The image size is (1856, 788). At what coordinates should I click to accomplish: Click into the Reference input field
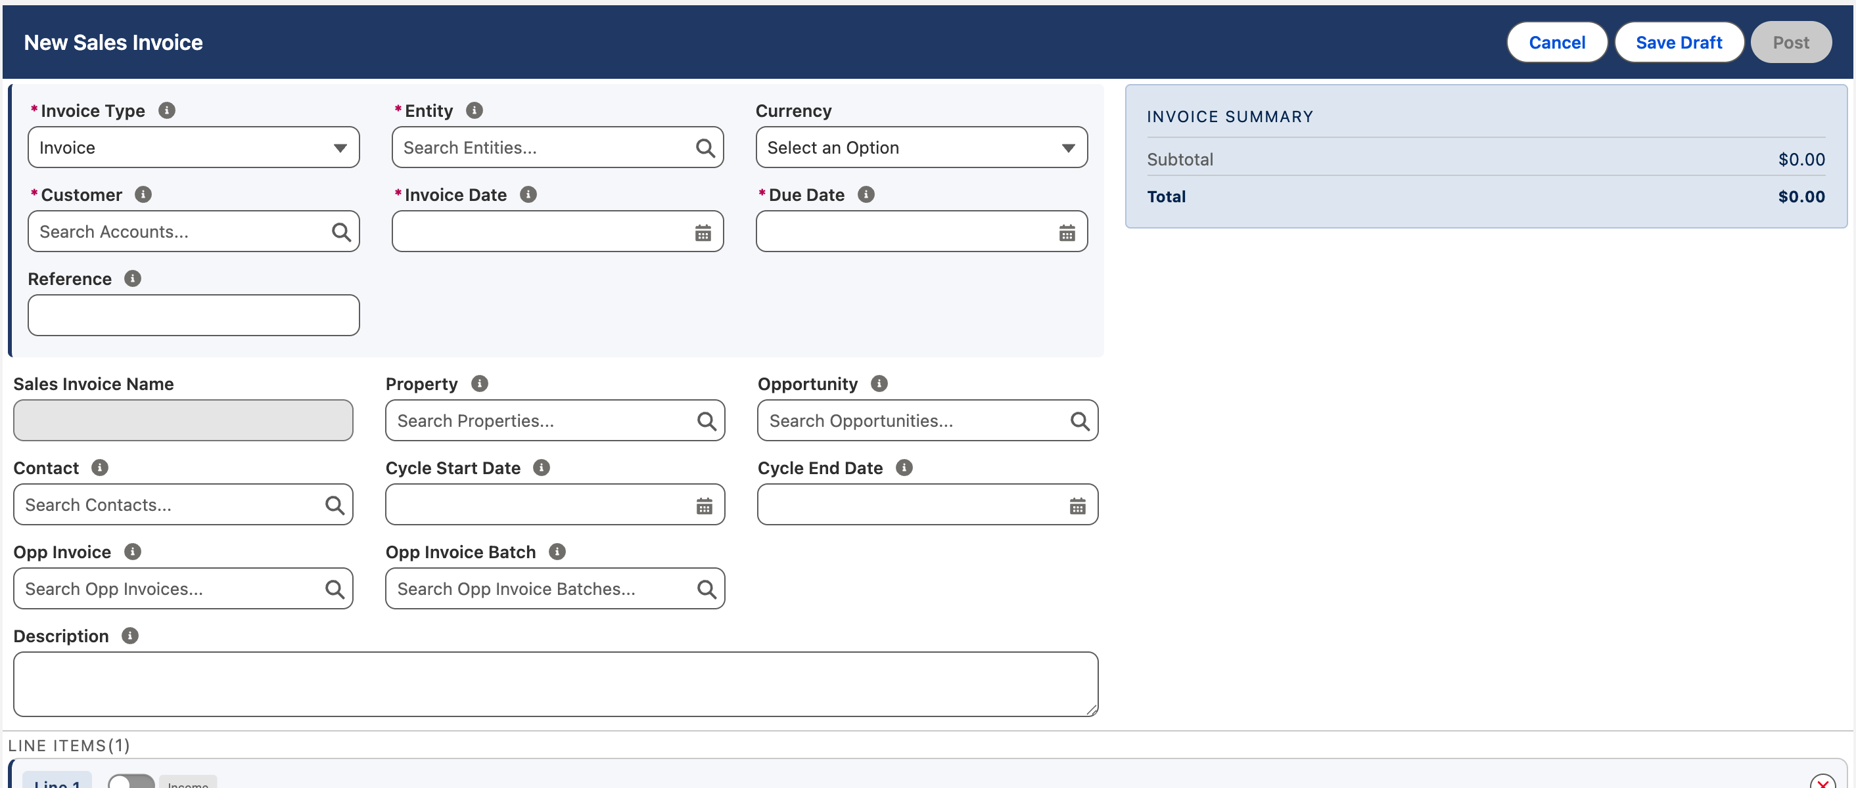[194, 315]
